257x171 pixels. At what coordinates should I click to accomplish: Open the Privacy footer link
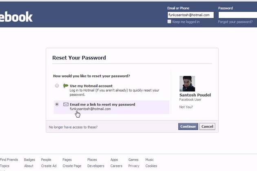pyautogui.click(x=134, y=166)
